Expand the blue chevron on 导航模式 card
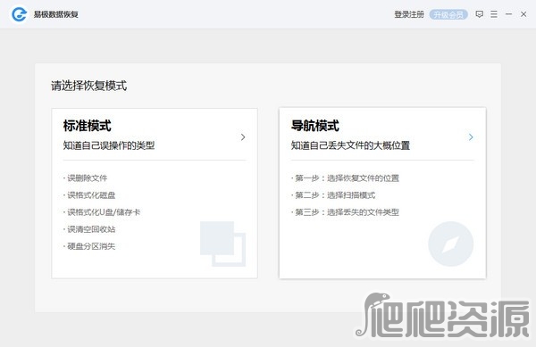 point(471,136)
